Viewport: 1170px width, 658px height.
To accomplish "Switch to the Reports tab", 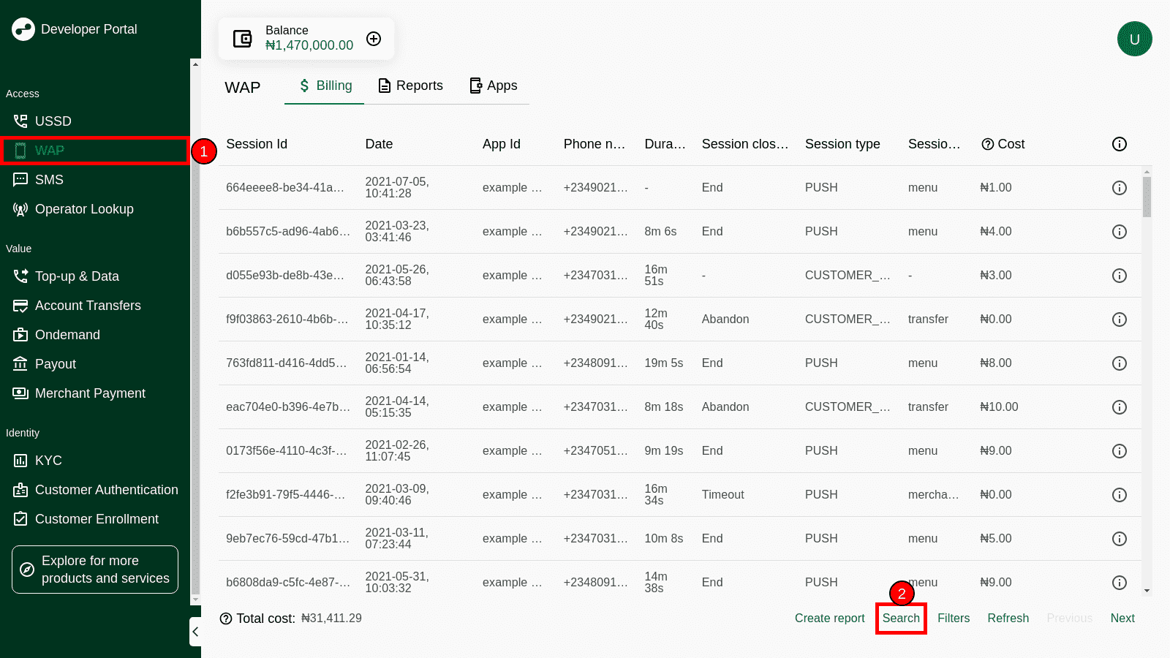I will pos(410,86).
